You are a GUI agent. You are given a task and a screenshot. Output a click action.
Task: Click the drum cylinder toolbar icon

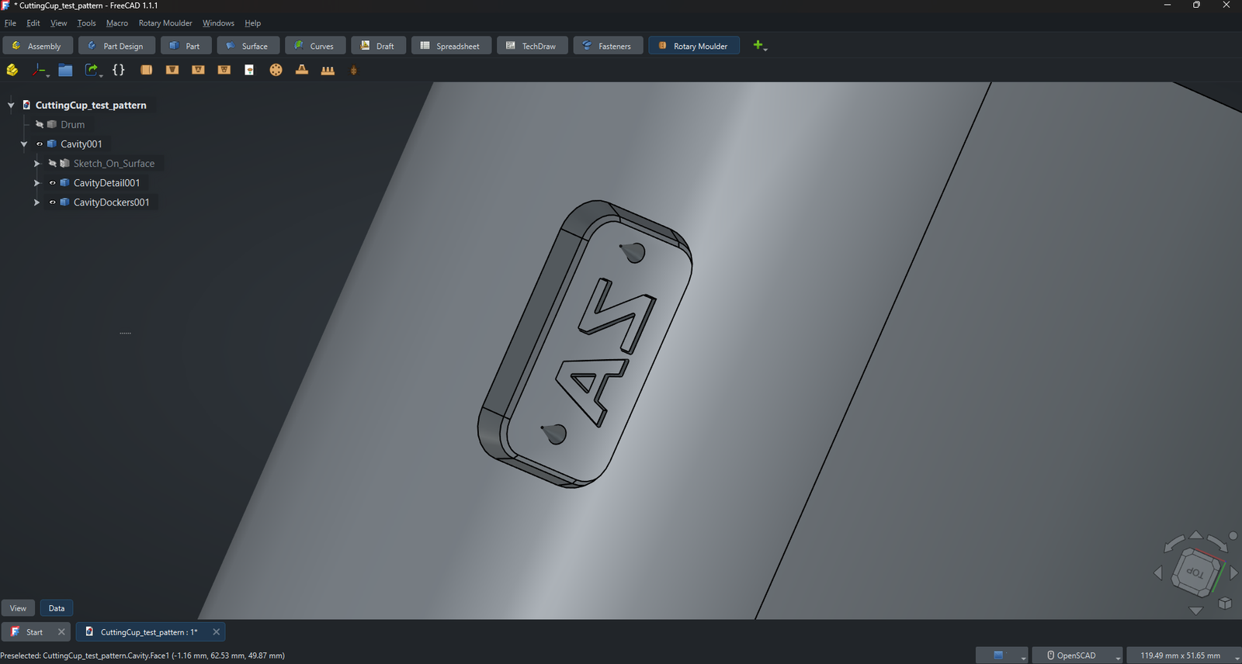pyautogui.click(x=146, y=70)
